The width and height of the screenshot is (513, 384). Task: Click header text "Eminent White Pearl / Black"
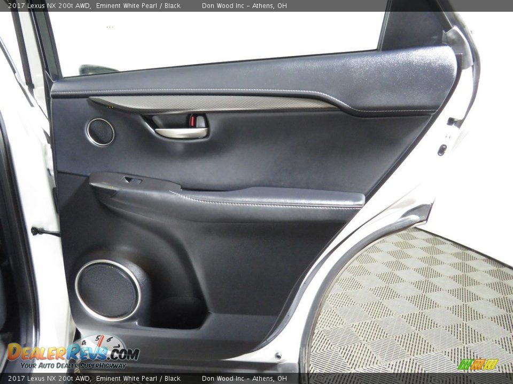pos(138,6)
